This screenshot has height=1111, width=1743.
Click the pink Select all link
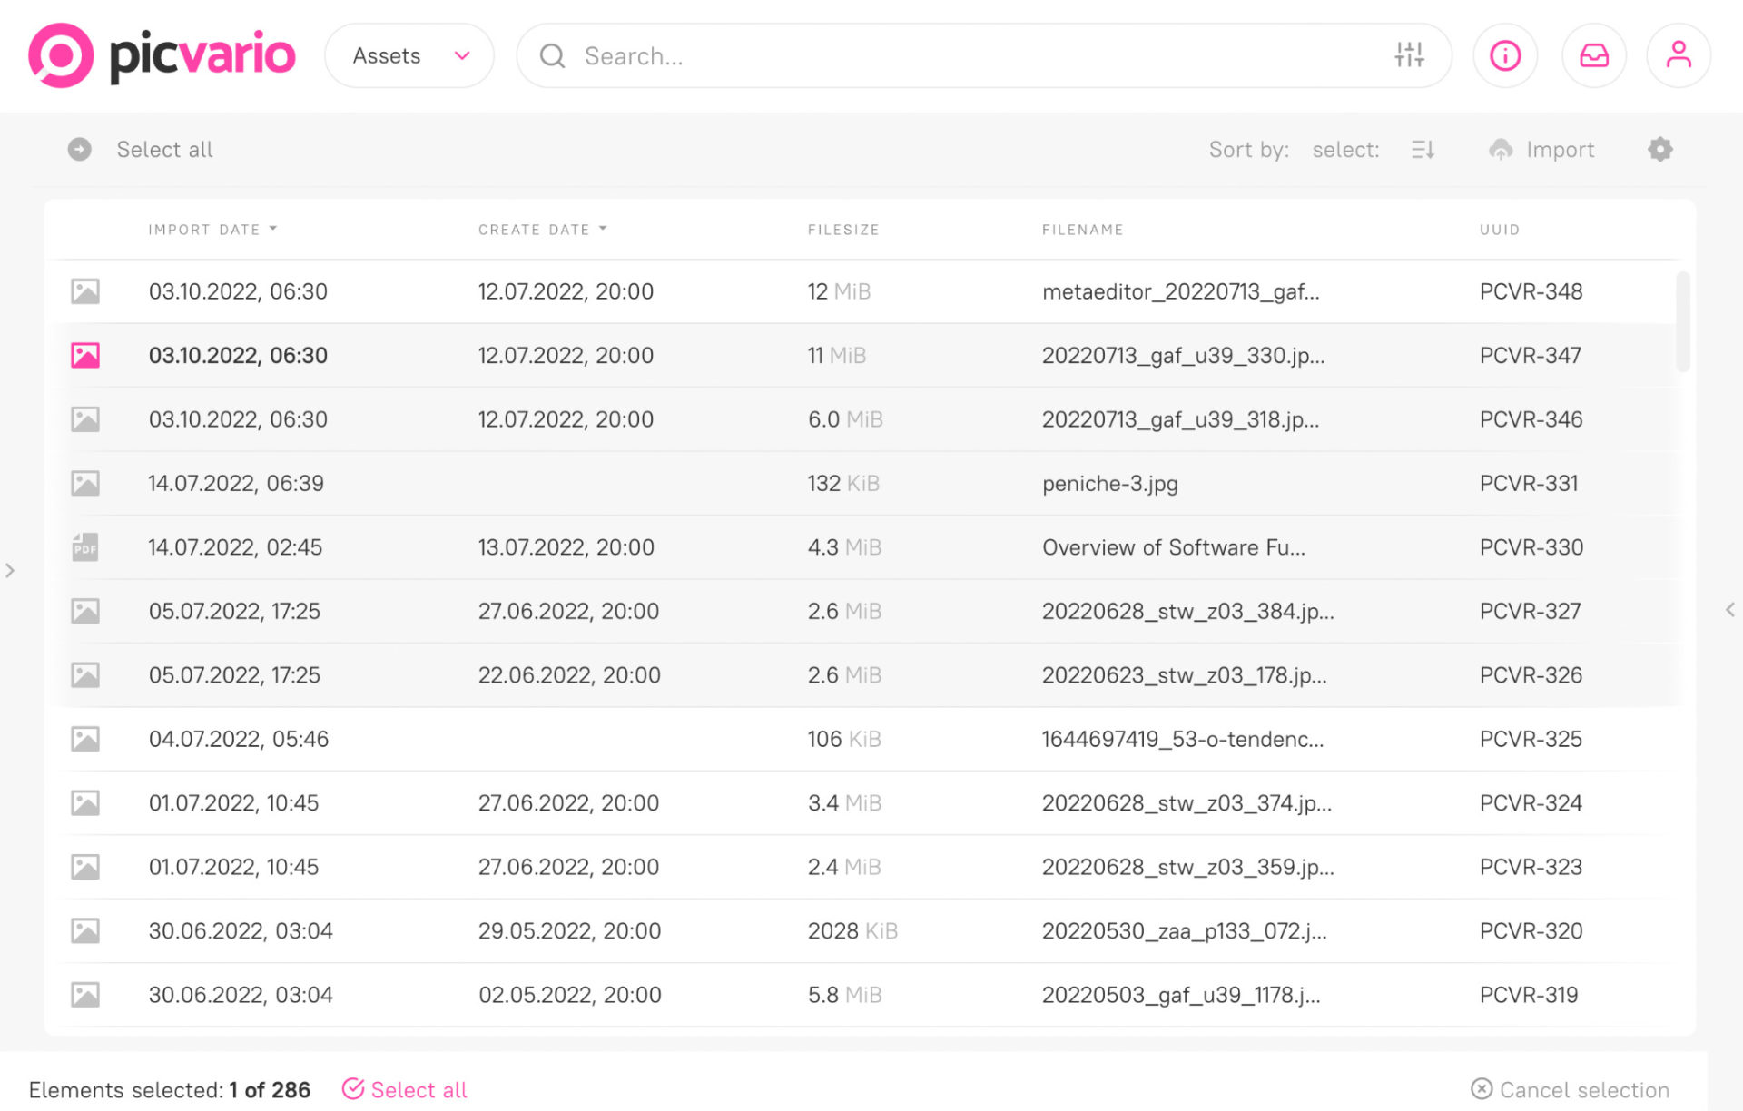405,1089
